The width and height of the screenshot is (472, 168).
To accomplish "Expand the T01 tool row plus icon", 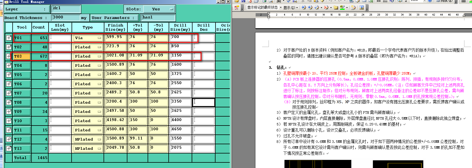I will click(9, 38).
